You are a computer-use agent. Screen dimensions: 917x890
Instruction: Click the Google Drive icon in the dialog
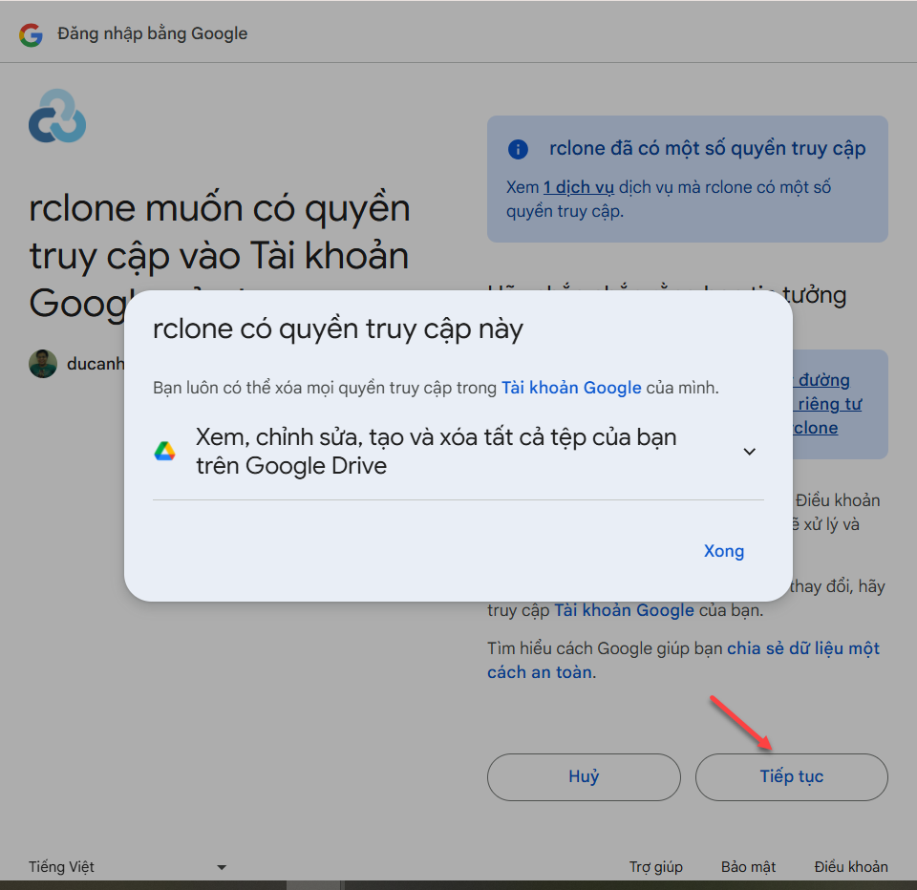pyautogui.click(x=165, y=452)
